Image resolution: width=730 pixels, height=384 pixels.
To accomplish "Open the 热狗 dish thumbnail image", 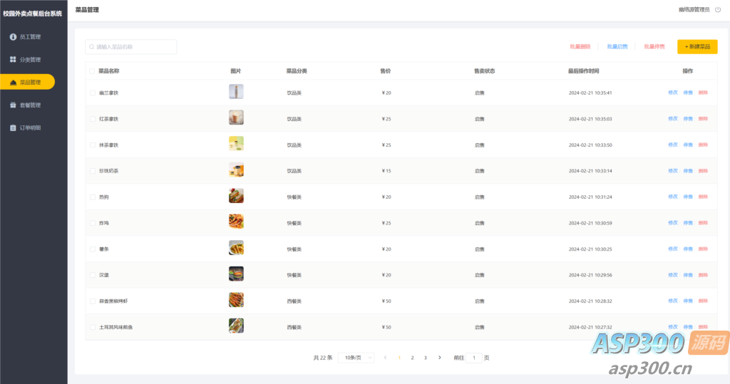I will (x=236, y=196).
